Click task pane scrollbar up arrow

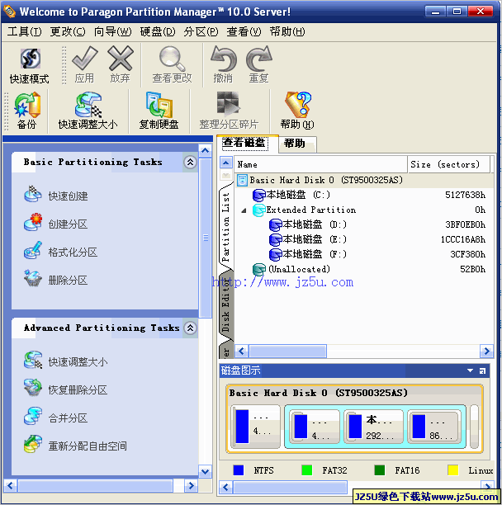[206, 151]
